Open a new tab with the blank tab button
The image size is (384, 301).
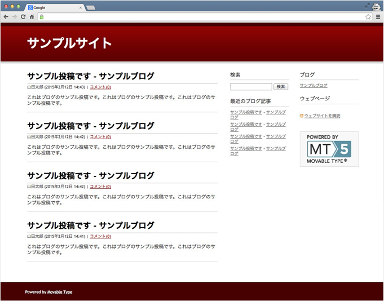pos(91,8)
